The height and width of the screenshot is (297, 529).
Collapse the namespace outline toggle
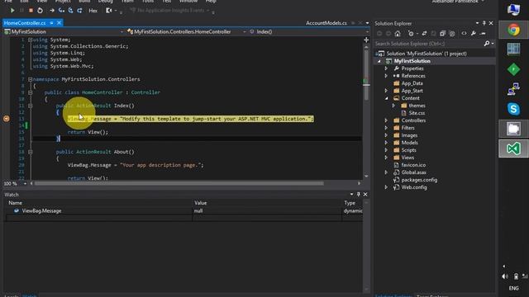pos(30,79)
